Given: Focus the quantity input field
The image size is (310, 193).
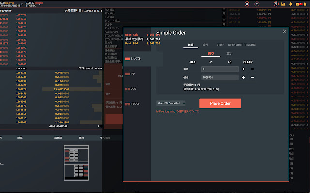Looking at the screenshot, I should (x=220, y=69).
